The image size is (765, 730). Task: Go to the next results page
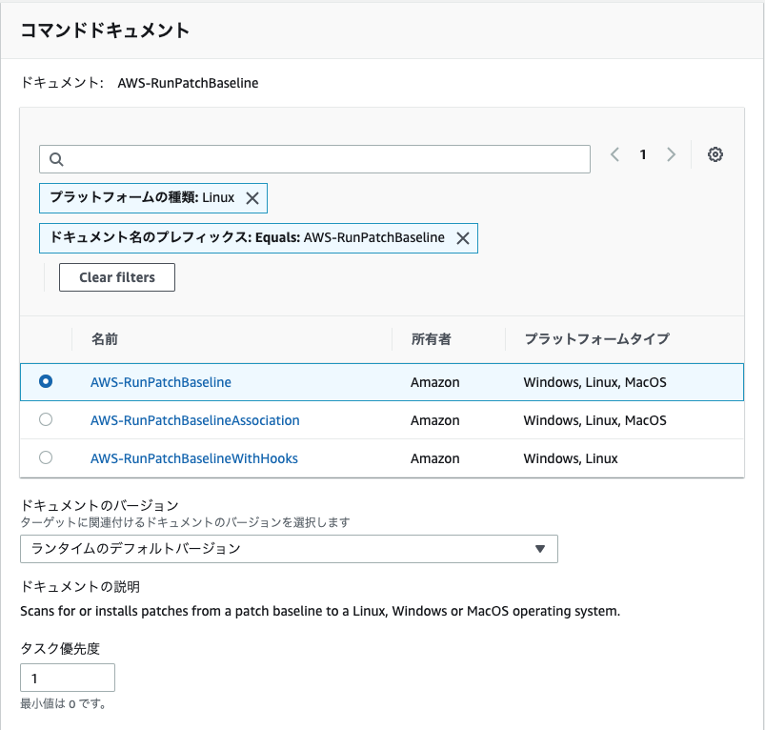[x=672, y=154]
